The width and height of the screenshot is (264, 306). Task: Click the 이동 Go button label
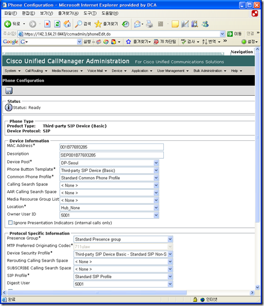point(238,34)
